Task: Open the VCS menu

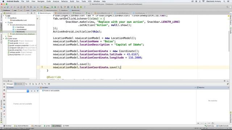Action: [x=90, y=1]
